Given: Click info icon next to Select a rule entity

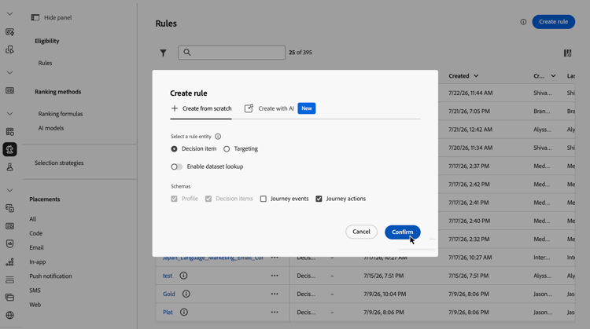Looking at the screenshot, I should [218, 137].
